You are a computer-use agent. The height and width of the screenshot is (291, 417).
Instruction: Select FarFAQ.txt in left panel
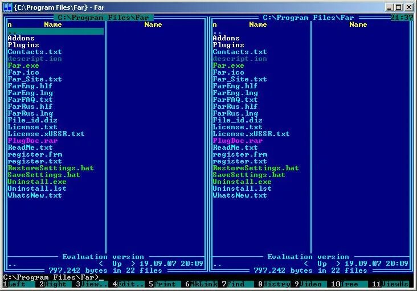(x=30, y=100)
